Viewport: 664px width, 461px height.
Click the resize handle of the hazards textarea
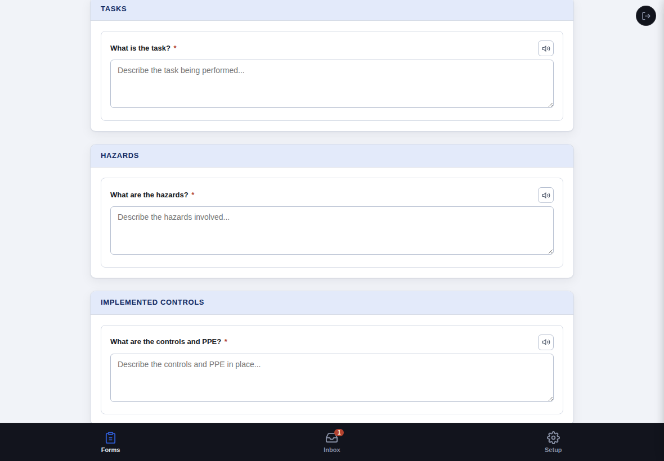click(550, 251)
